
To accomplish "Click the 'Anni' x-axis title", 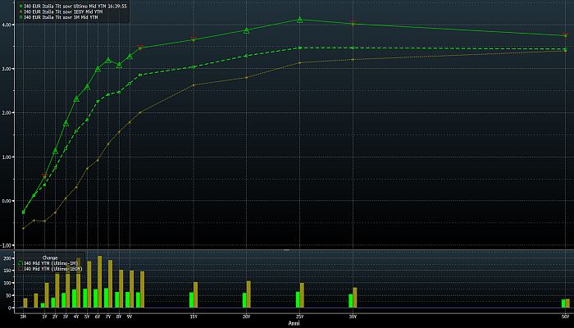I will tap(294, 323).
